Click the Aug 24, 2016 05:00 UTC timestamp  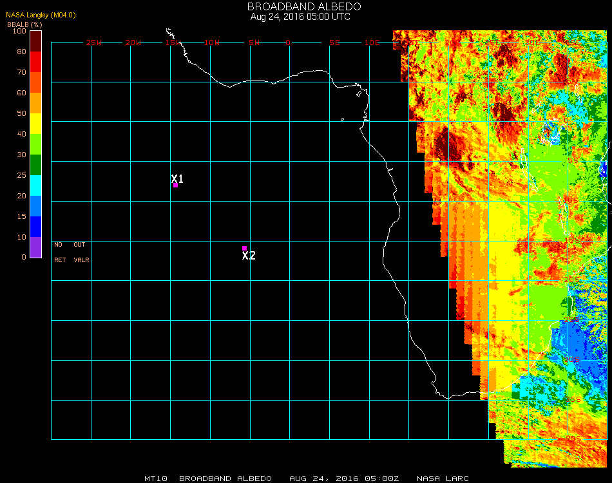[300, 17]
